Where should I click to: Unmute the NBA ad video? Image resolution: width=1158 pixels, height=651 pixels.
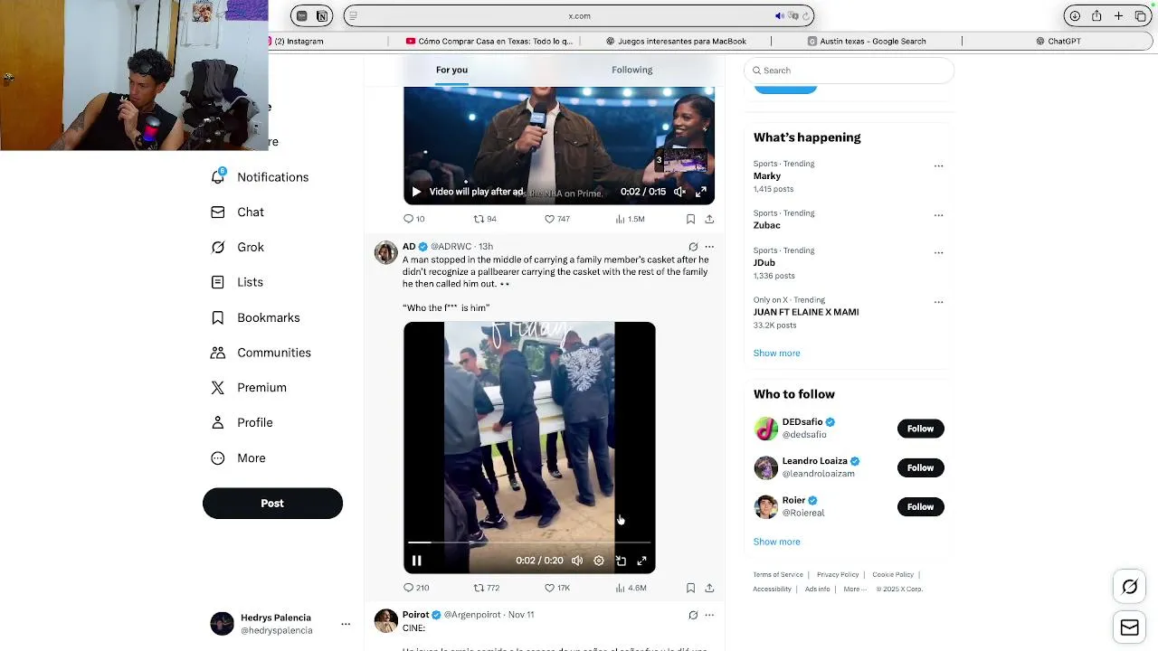(679, 192)
